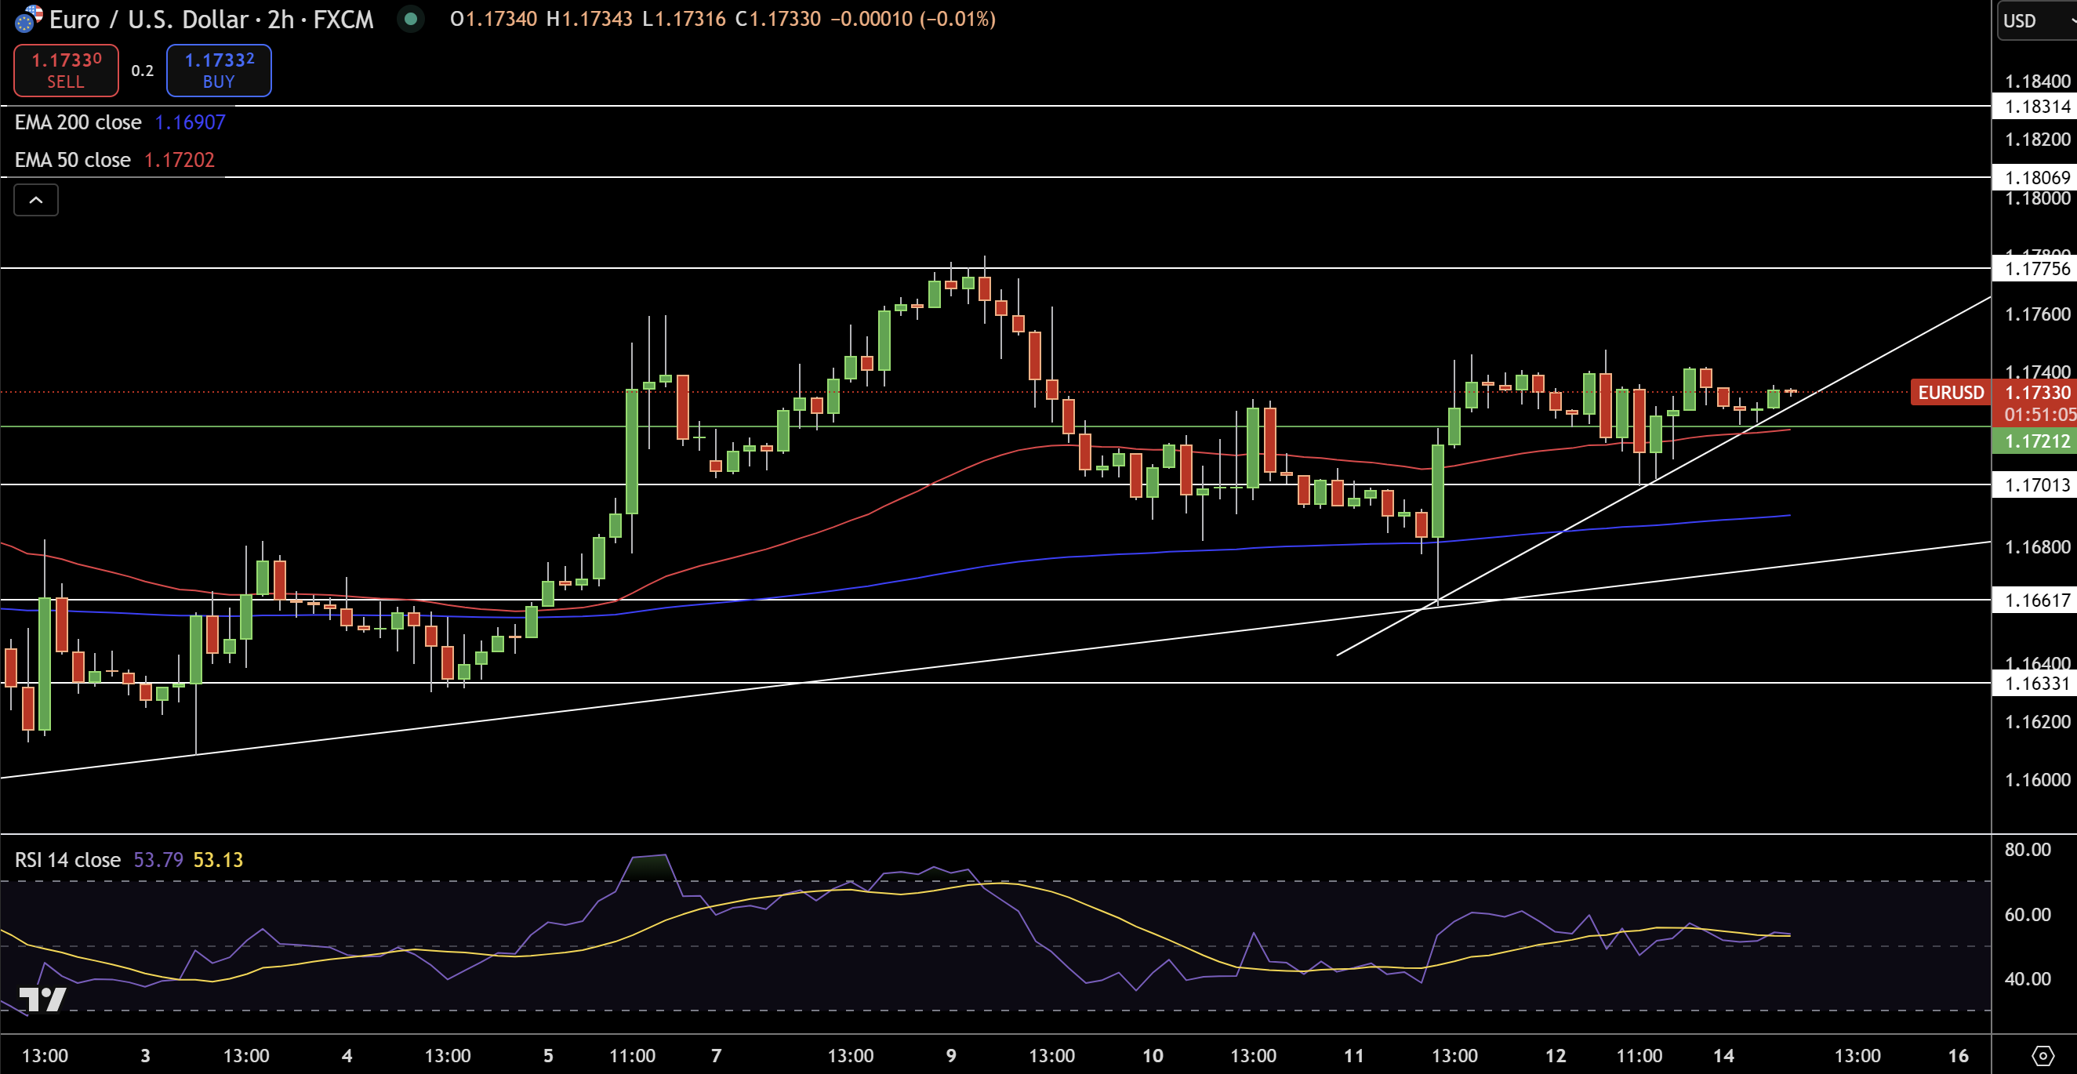The height and width of the screenshot is (1074, 2077).
Task: Click the EURUSD price label tag
Action: 1951,393
